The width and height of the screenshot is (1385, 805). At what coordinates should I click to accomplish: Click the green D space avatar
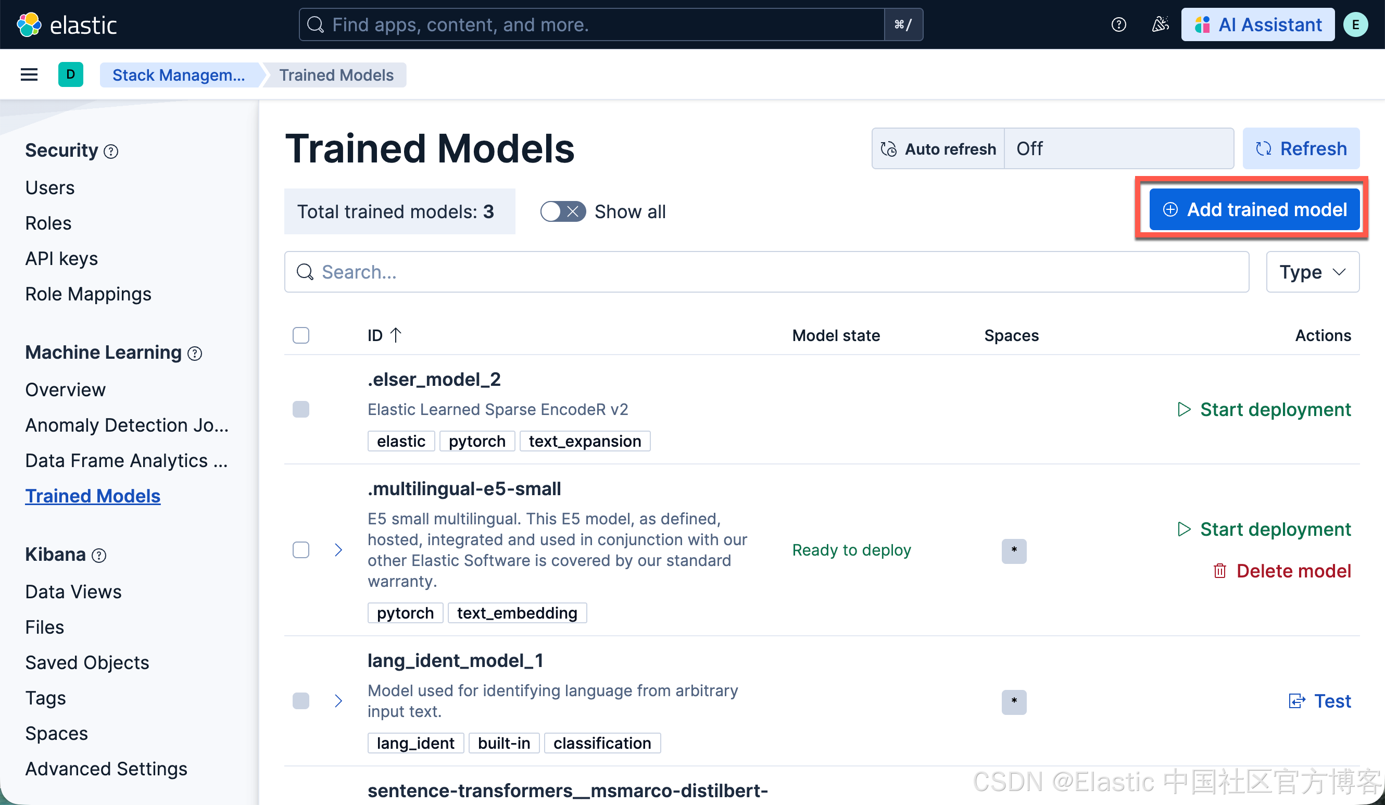click(70, 75)
